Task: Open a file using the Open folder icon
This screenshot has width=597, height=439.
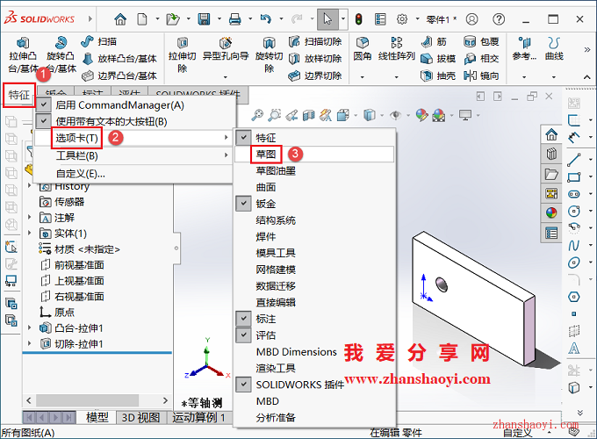Action: 173,18
